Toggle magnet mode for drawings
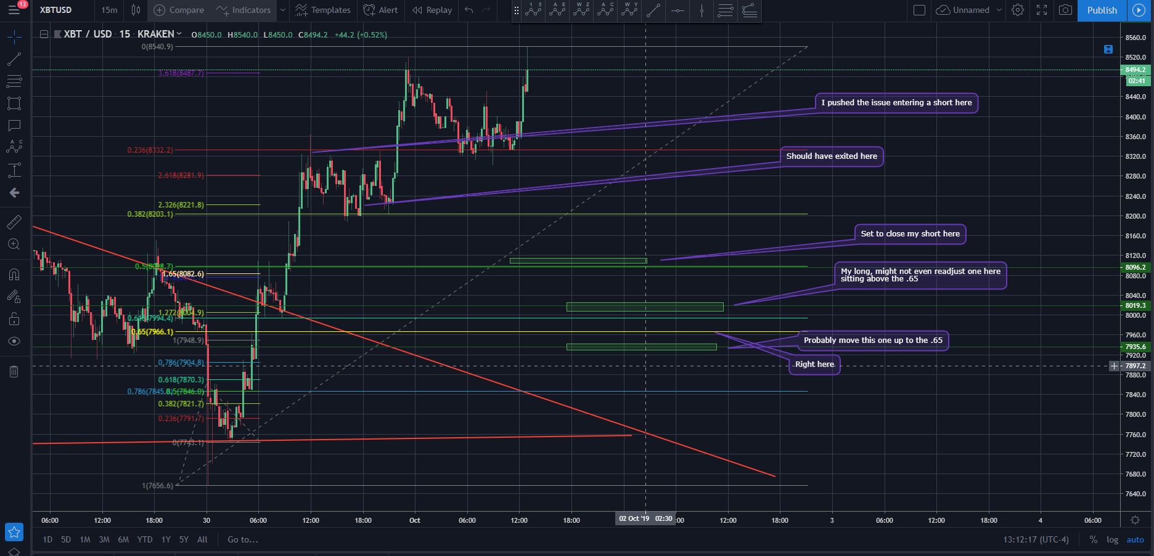 (x=14, y=274)
